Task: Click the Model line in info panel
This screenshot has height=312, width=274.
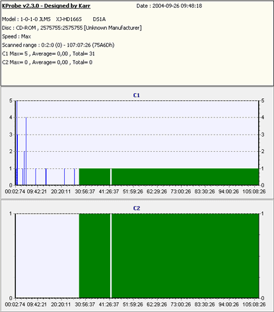Action: pos(53,19)
